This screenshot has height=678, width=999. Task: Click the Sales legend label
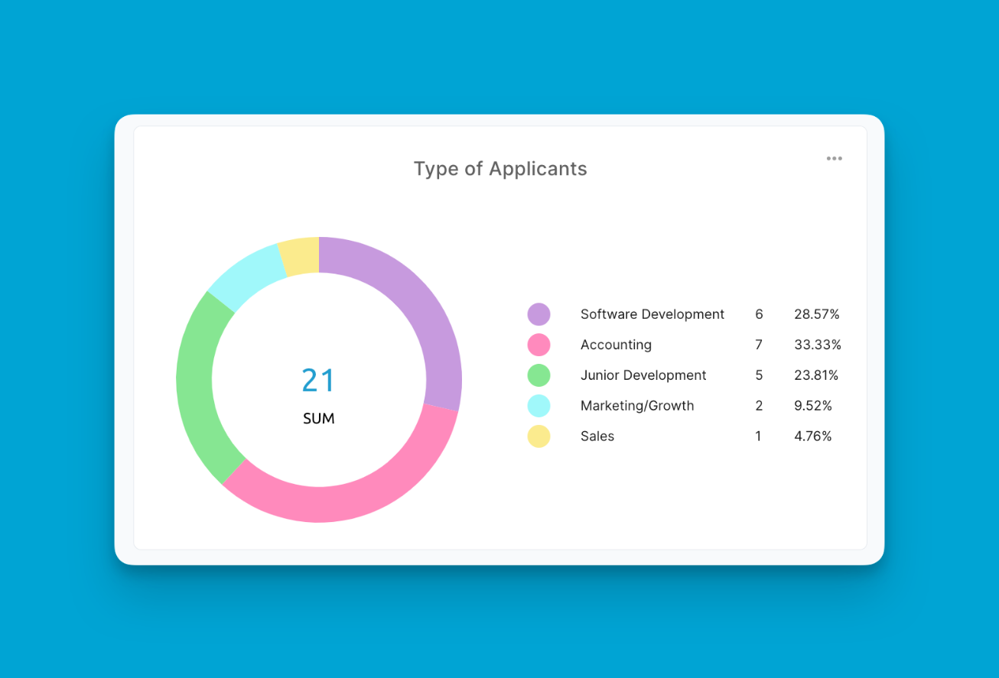pos(597,436)
